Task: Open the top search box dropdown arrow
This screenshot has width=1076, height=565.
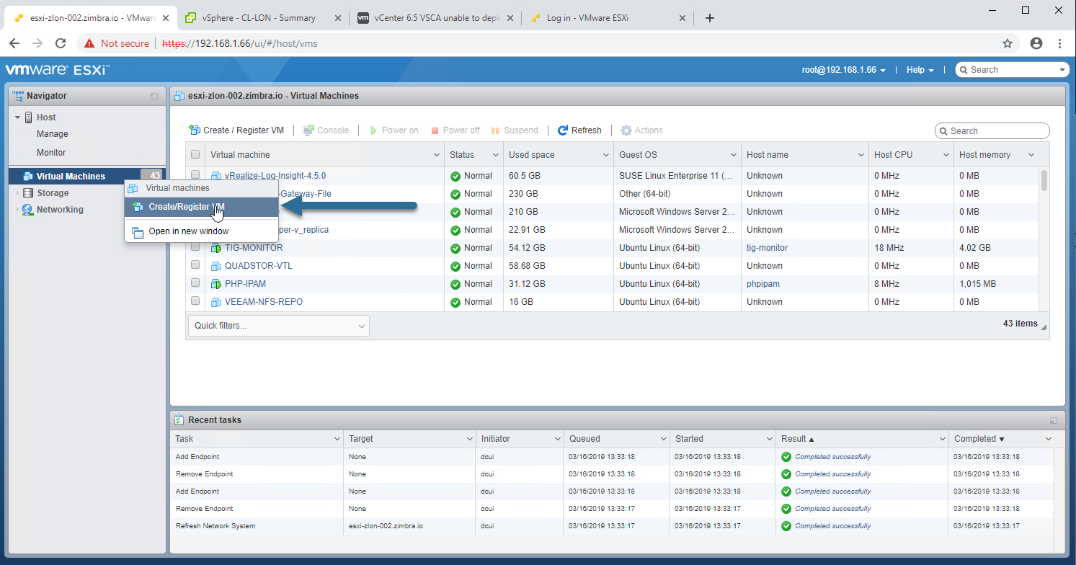Action: click(1062, 70)
